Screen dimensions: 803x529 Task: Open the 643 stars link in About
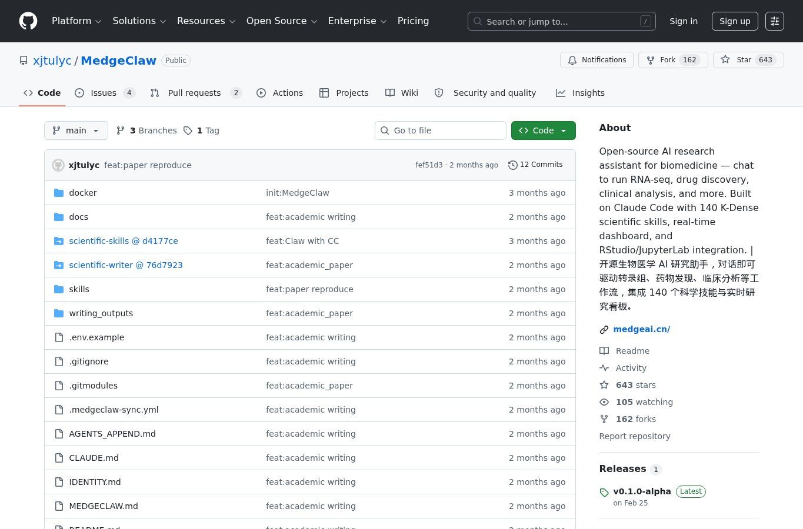pos(636,385)
